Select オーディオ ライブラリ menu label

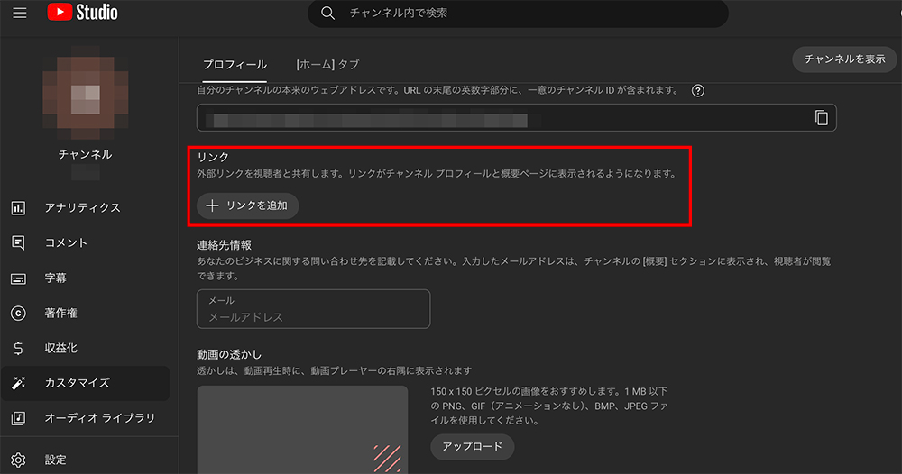tap(100, 418)
